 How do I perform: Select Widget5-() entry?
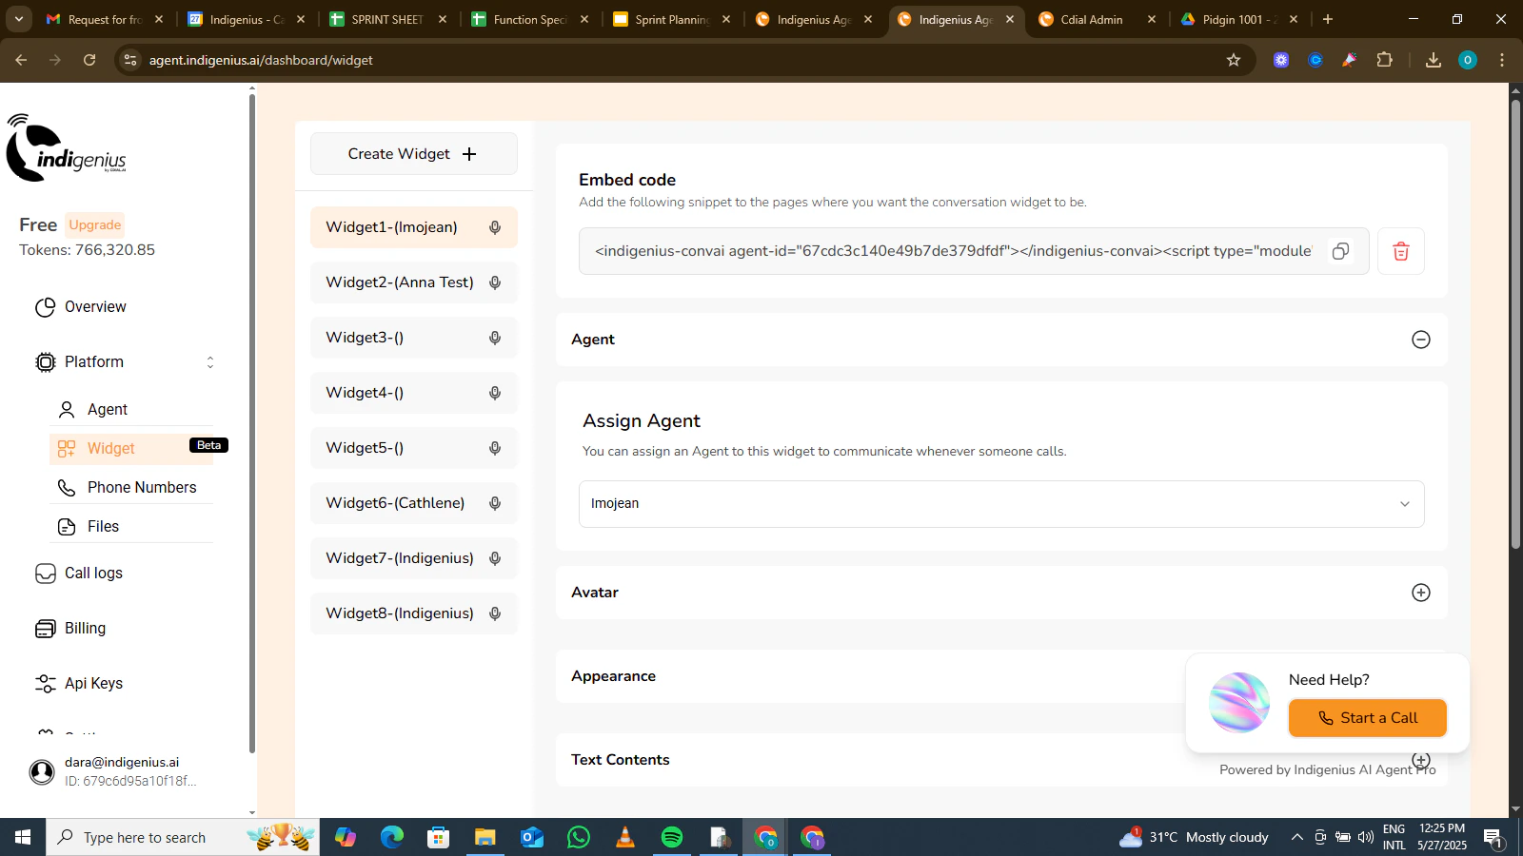point(413,448)
